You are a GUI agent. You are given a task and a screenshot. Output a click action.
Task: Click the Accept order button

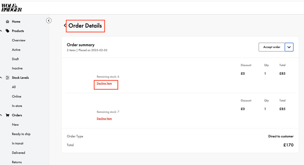(x=272, y=47)
